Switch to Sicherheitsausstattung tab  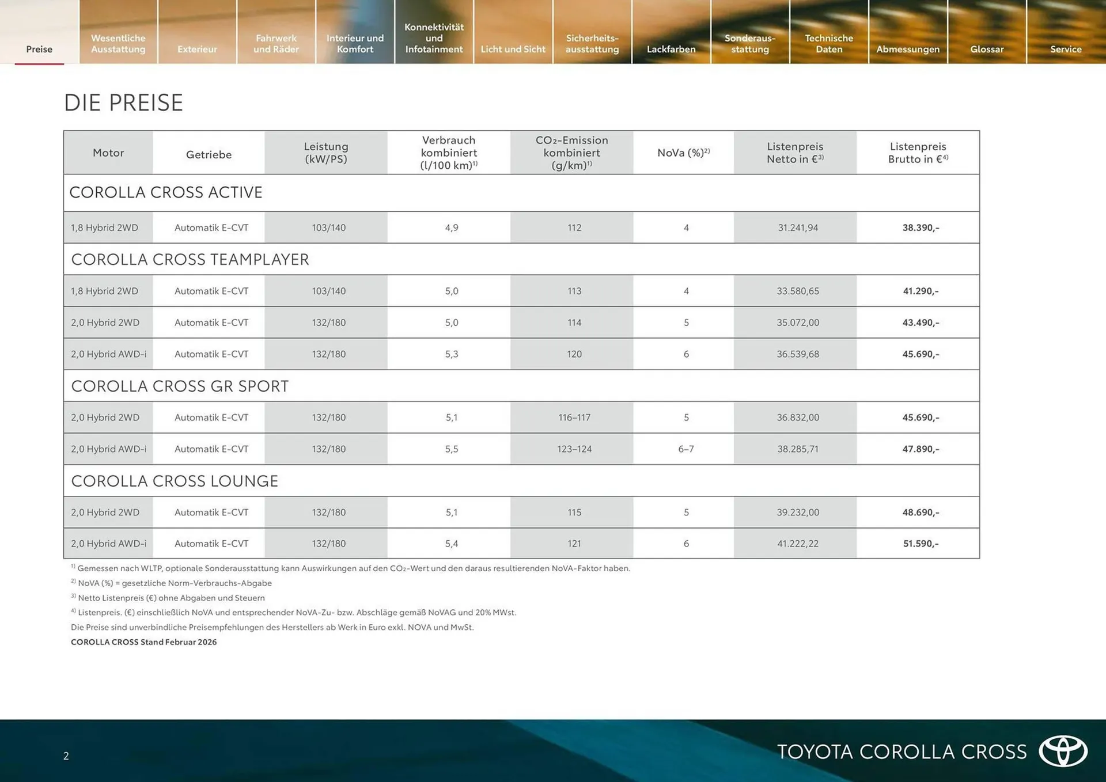coord(592,44)
